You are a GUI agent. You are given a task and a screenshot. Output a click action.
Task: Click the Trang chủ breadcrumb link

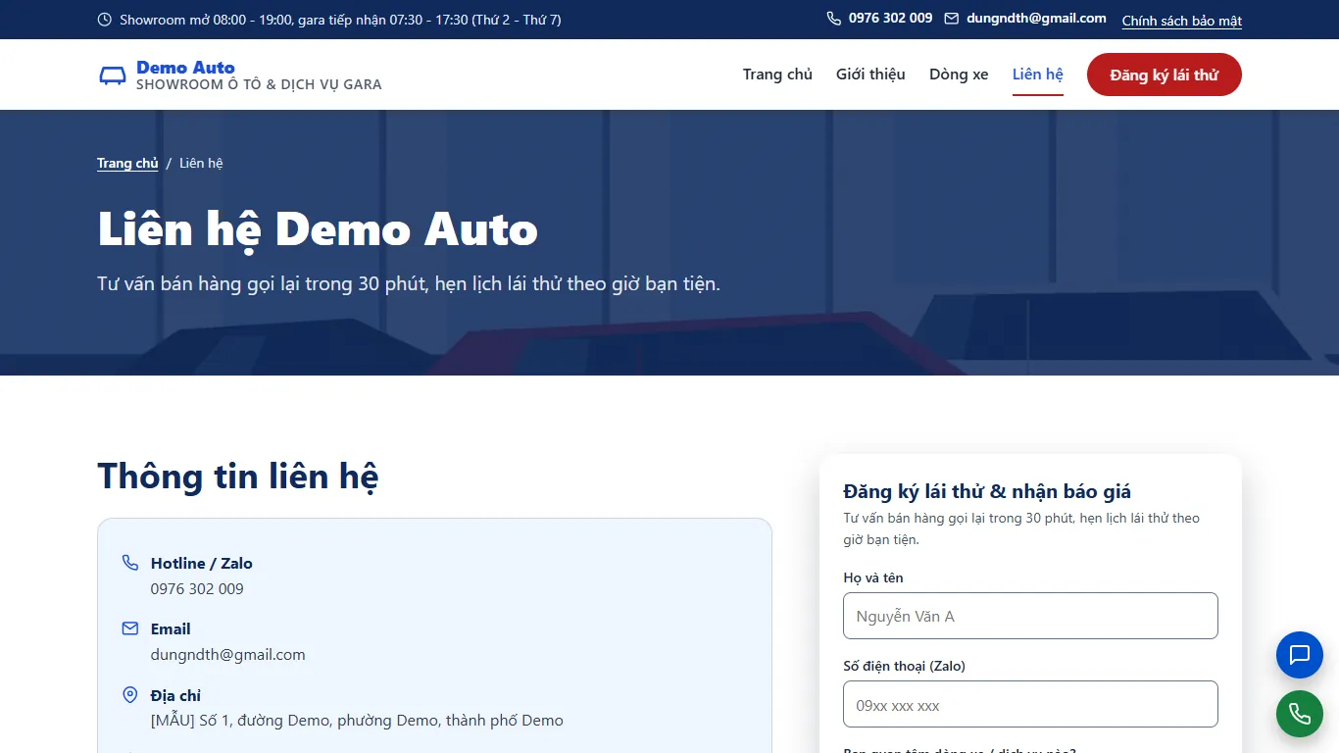click(x=127, y=163)
